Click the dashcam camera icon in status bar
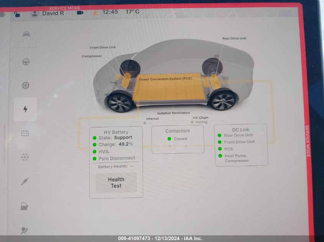Image resolution: width=324 pixels, height=242 pixels. pos(80,13)
